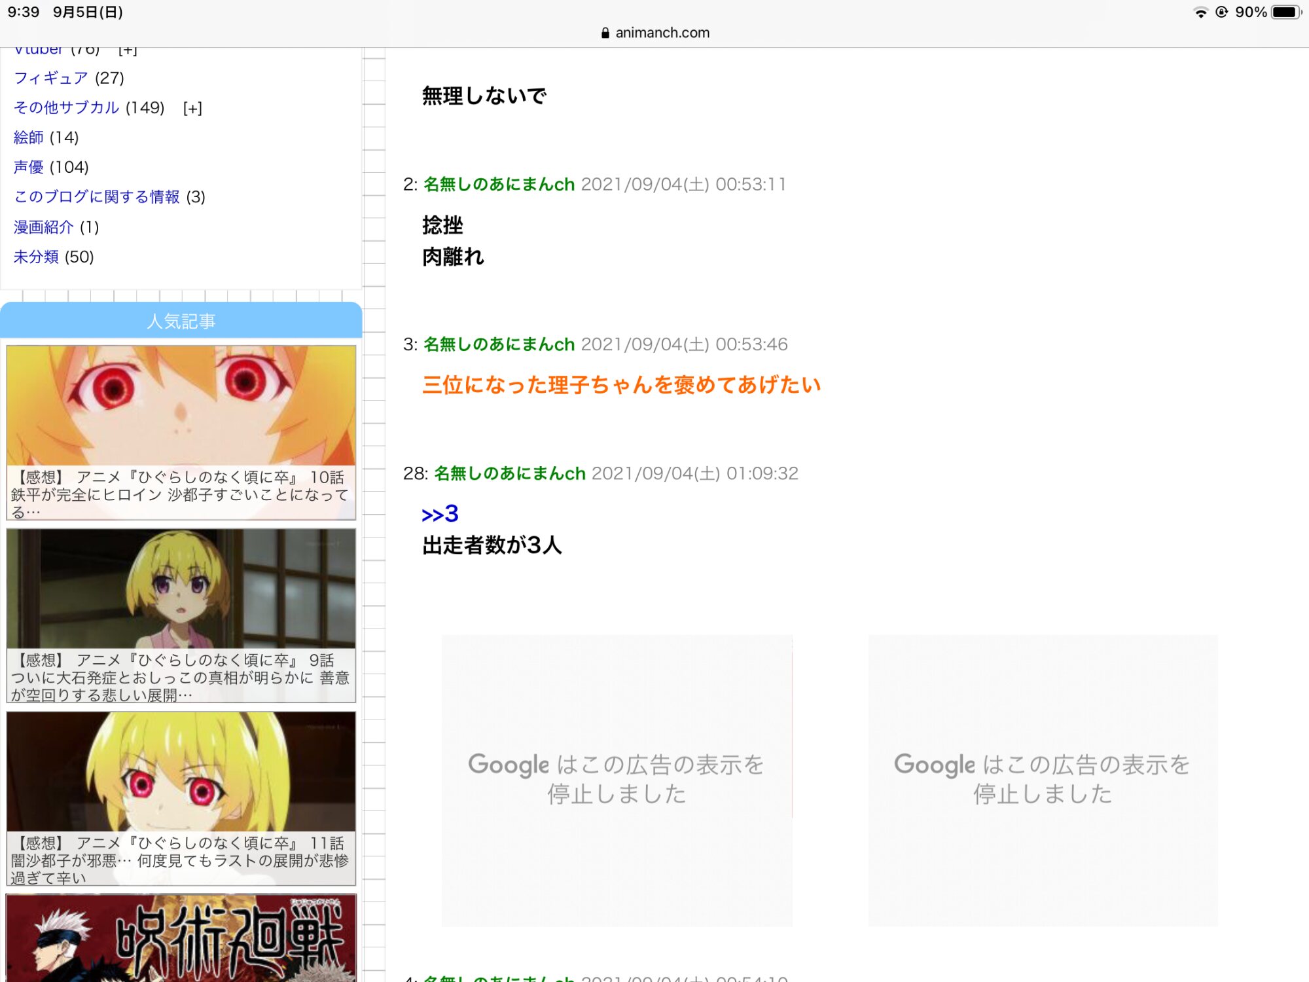
Task: Open このブログに関する情報 category
Action: click(x=97, y=197)
